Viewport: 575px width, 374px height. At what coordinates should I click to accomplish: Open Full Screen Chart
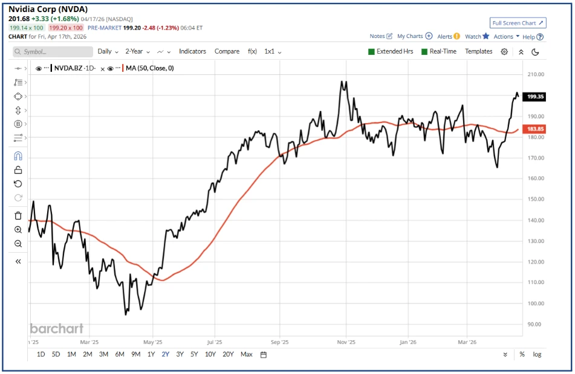pos(518,23)
